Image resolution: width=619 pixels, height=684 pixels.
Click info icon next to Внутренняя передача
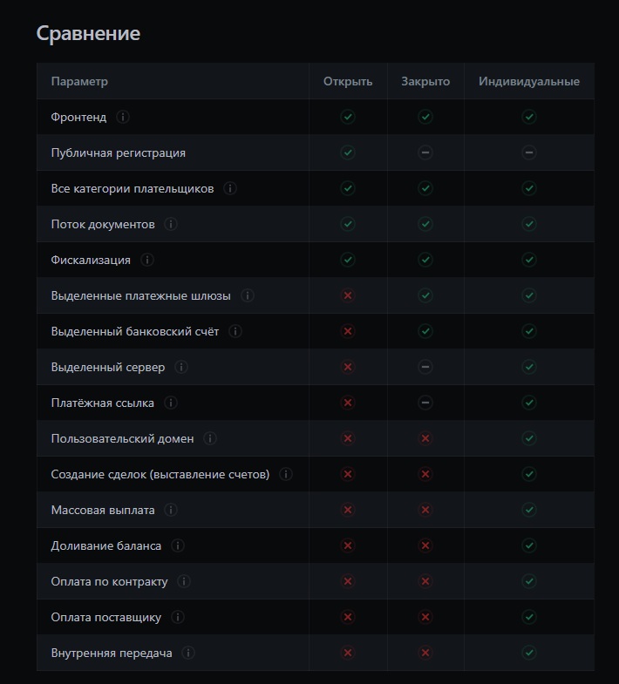(188, 653)
